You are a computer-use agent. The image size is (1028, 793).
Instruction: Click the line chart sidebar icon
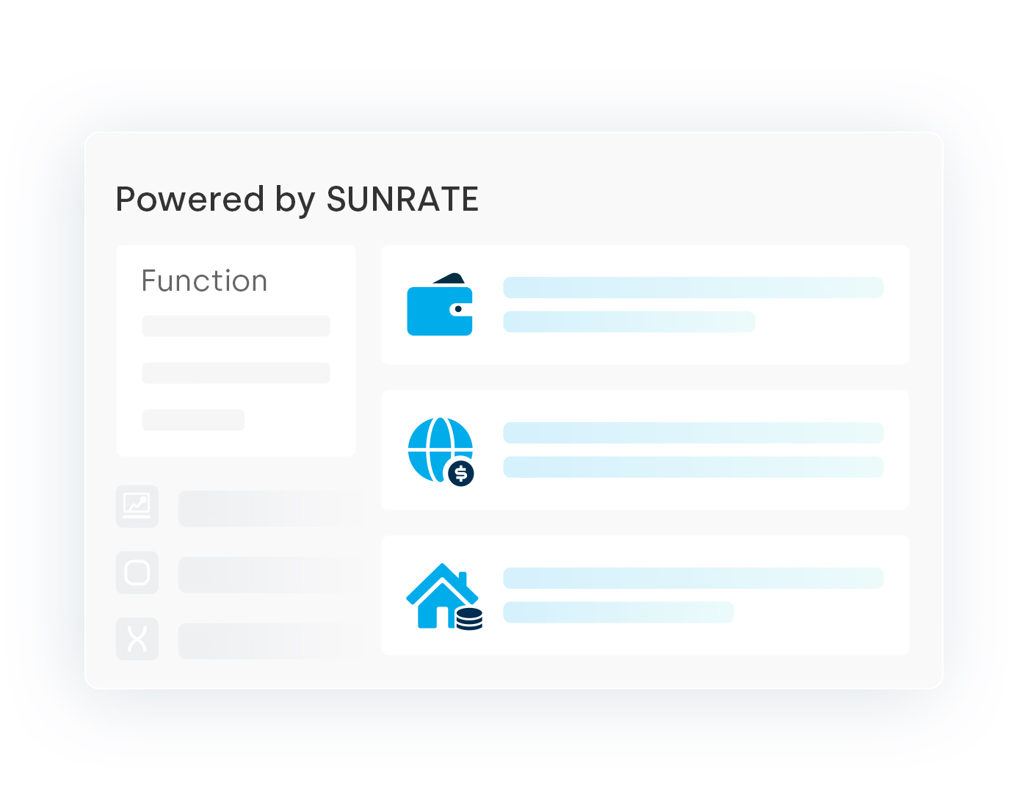point(137,506)
